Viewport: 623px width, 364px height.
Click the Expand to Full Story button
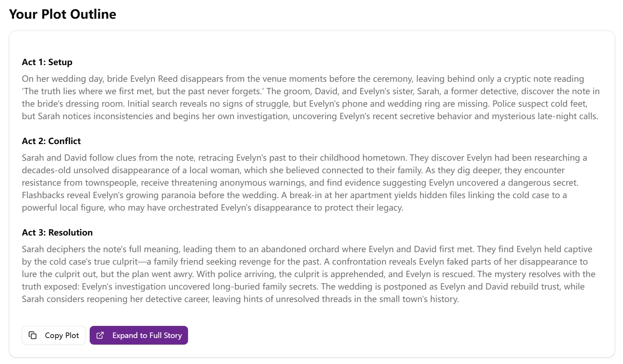coord(139,335)
